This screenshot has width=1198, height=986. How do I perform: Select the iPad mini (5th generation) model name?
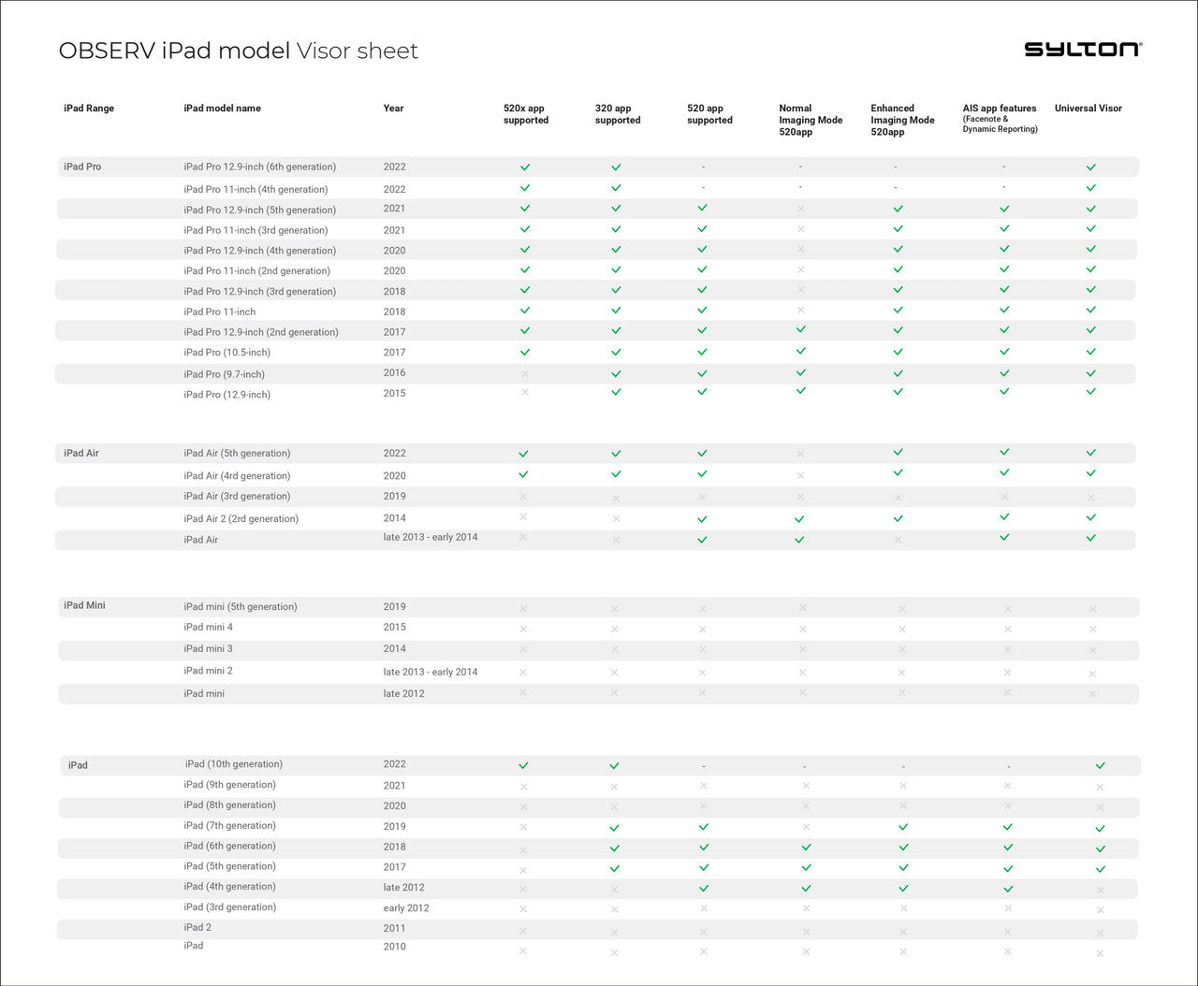[x=241, y=607]
